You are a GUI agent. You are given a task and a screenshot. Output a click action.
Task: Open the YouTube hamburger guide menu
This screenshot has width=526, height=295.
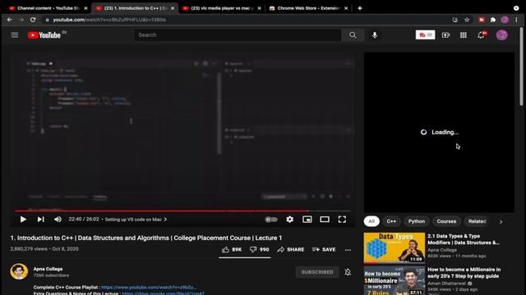coord(15,35)
